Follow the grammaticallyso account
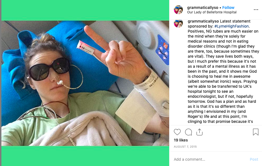 pos(228,8)
